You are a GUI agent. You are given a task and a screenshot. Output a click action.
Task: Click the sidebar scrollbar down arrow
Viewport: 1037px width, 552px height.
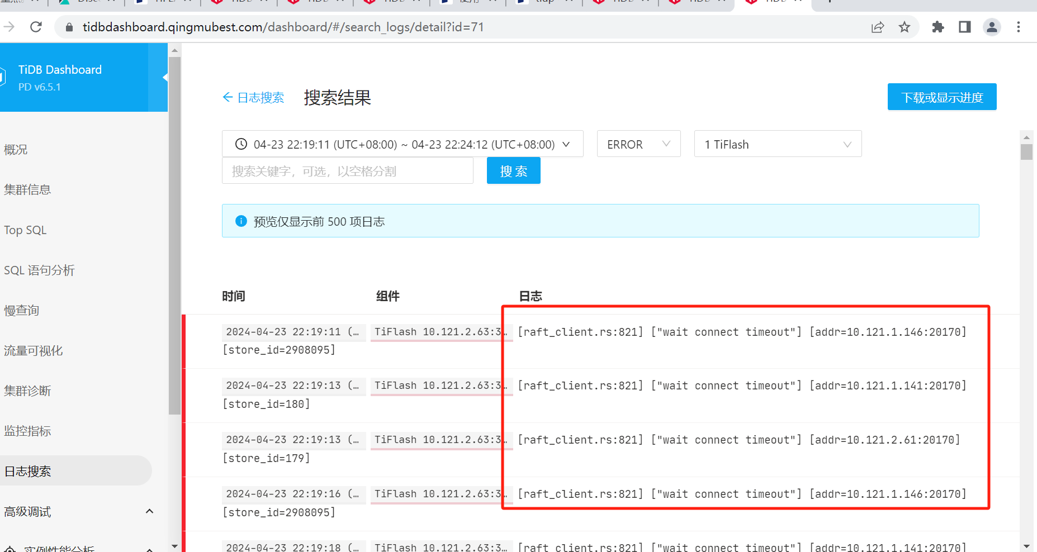[x=174, y=546]
